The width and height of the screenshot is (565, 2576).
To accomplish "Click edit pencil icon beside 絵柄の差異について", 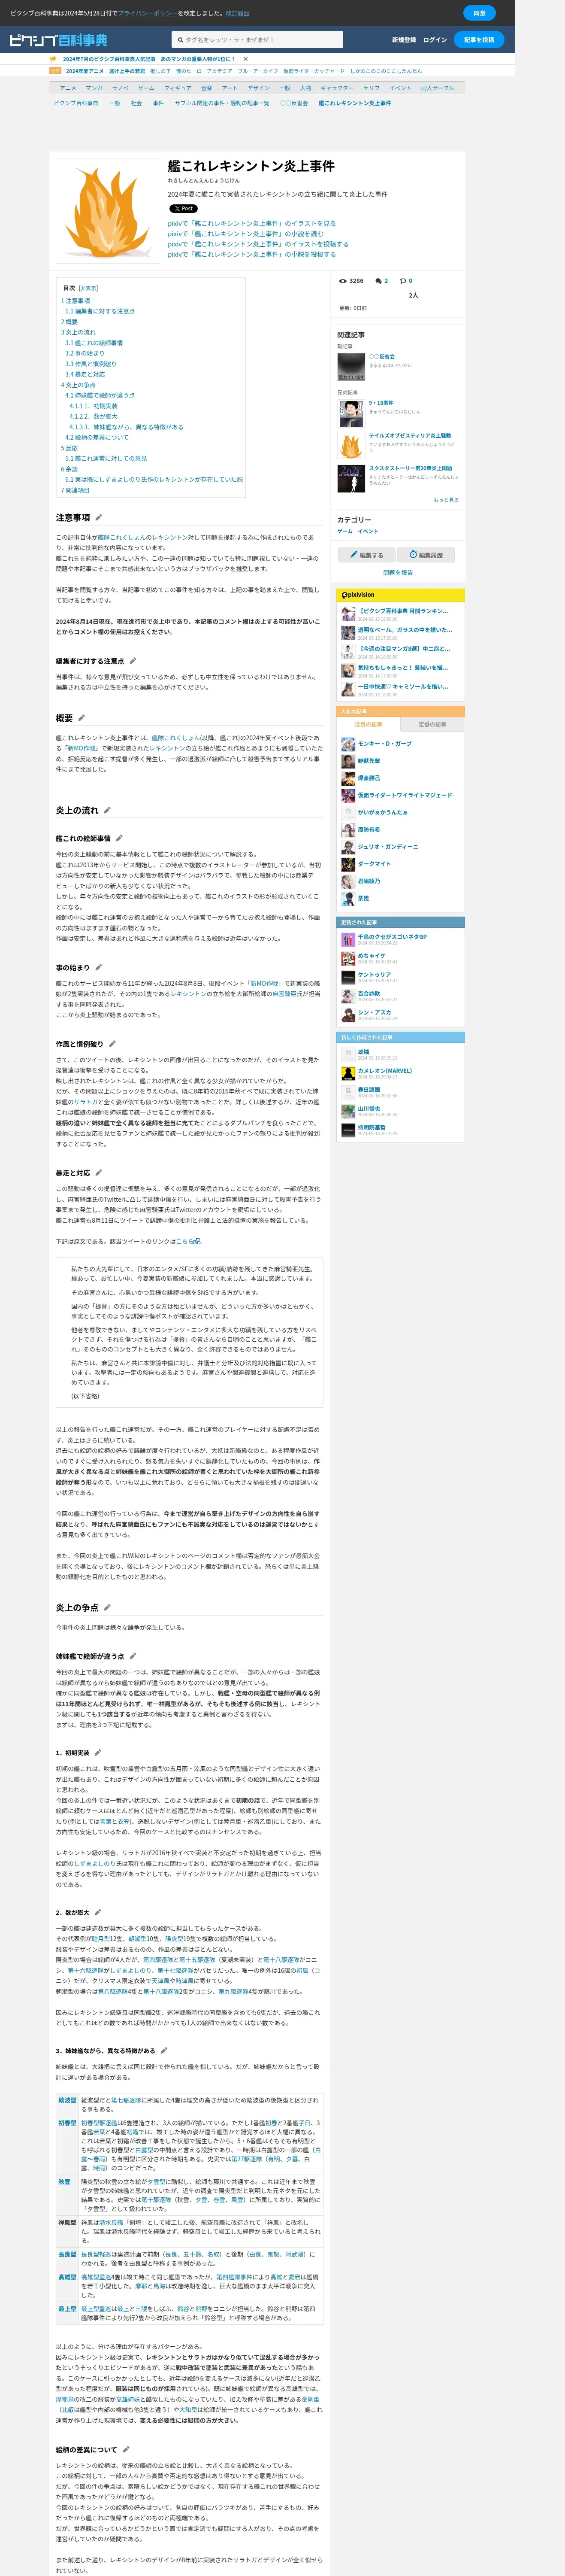I will tap(126, 2449).
